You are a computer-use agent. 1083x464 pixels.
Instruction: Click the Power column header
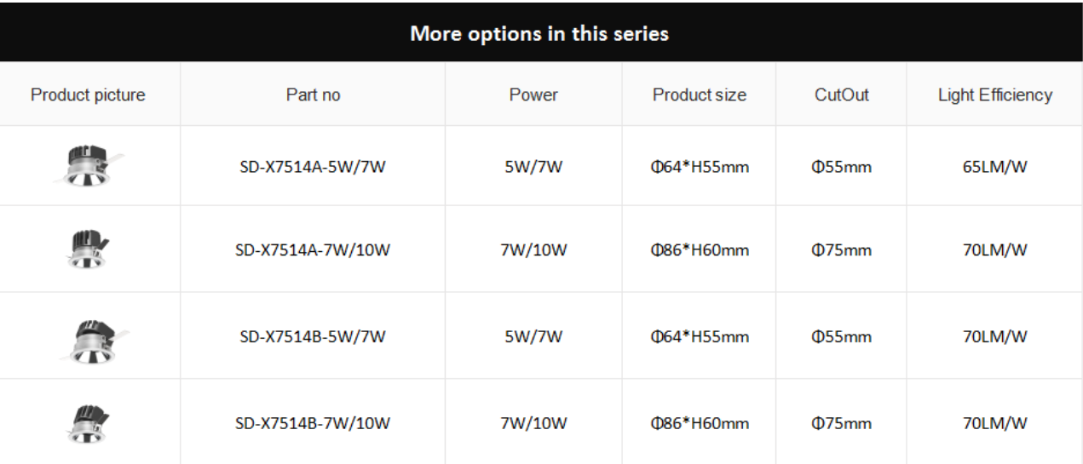(533, 95)
